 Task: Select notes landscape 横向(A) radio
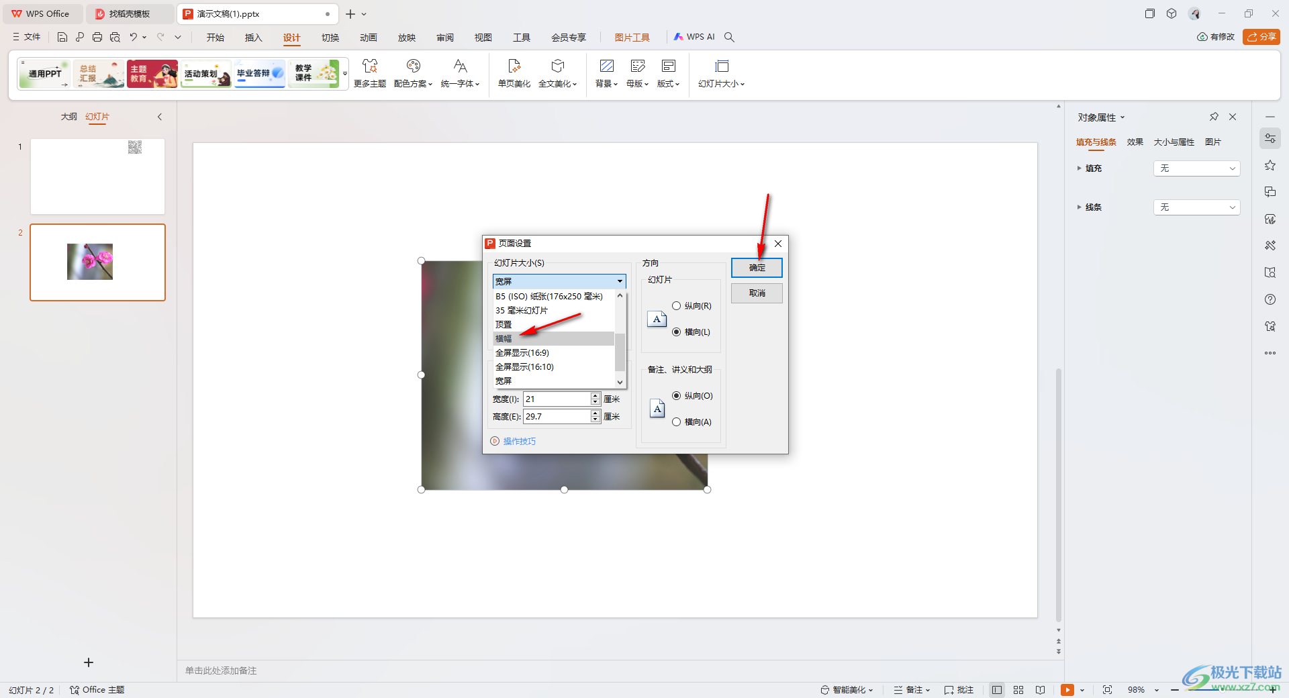tap(677, 422)
